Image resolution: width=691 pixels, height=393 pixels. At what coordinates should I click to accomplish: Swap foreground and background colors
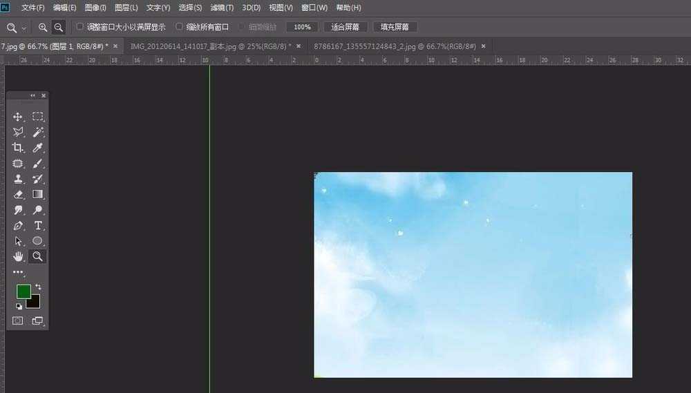(x=38, y=287)
